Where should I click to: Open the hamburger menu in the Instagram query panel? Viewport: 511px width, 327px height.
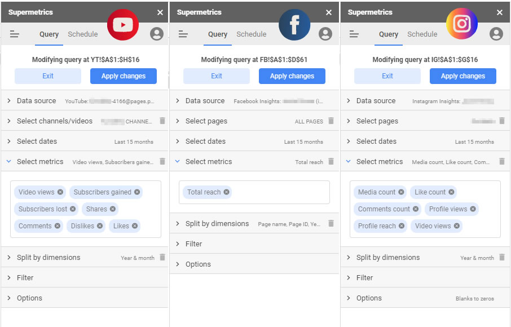pos(354,34)
